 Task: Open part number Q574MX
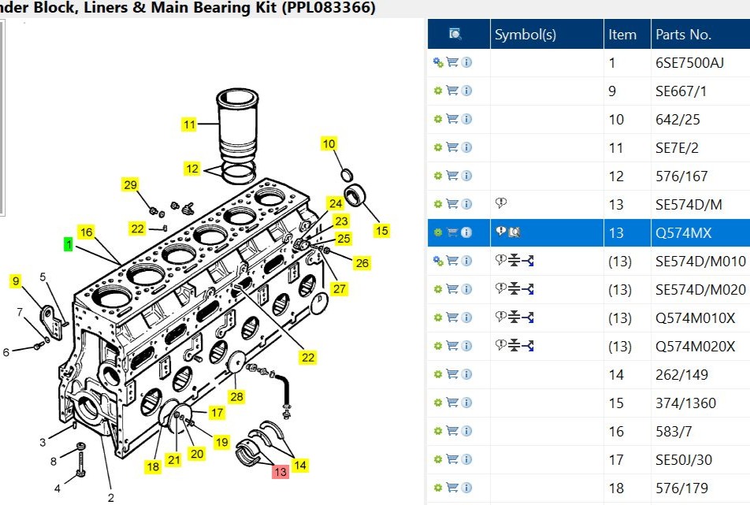(684, 233)
